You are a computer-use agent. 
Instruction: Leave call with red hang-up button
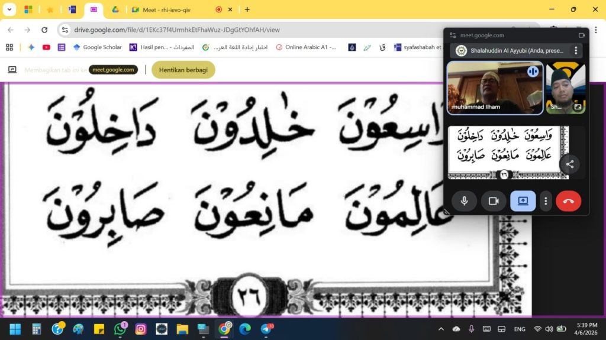coord(569,201)
